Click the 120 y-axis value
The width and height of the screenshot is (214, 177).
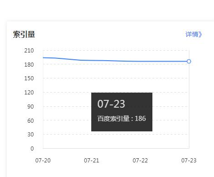(29, 93)
